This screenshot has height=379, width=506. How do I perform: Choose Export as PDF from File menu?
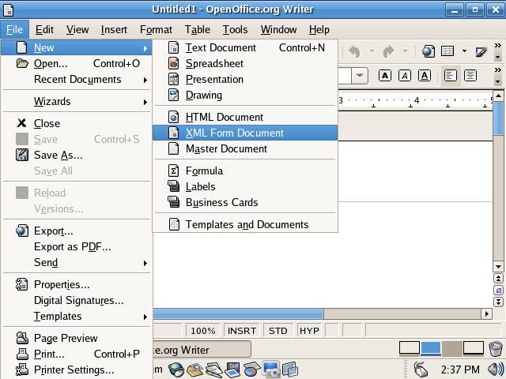point(72,246)
